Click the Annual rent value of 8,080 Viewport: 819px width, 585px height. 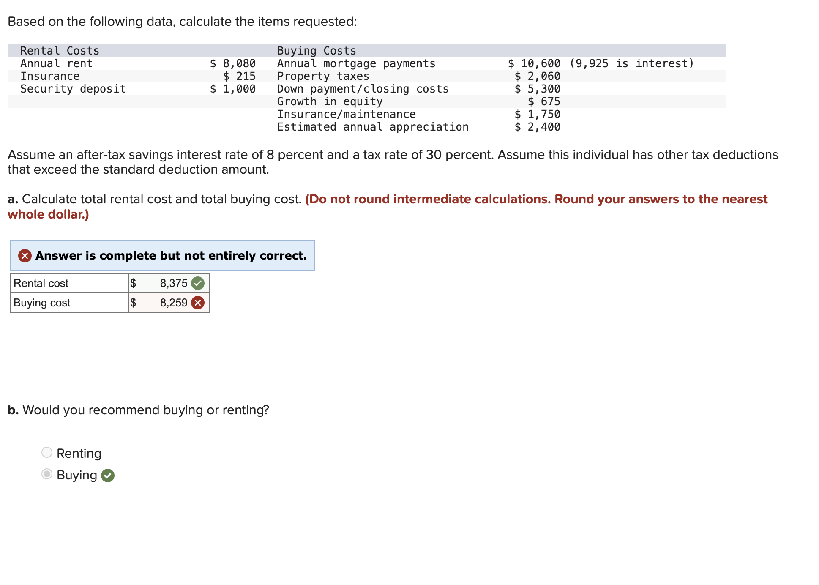click(x=233, y=63)
